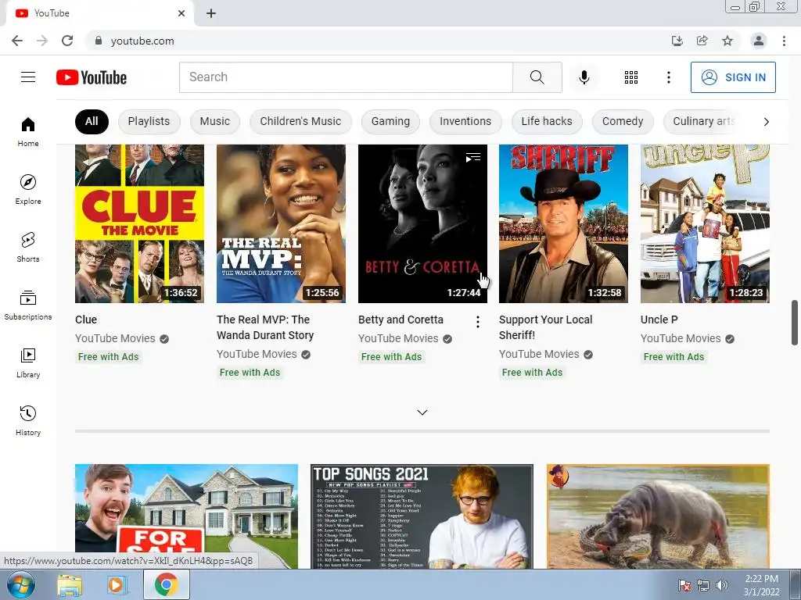Open a new browser tab
The height and width of the screenshot is (600, 801).
[211, 13]
